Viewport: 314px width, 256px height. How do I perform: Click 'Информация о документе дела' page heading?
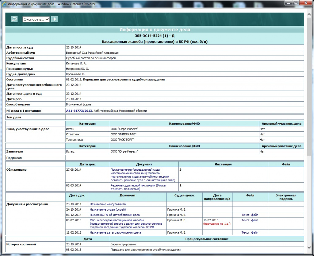(155, 29)
